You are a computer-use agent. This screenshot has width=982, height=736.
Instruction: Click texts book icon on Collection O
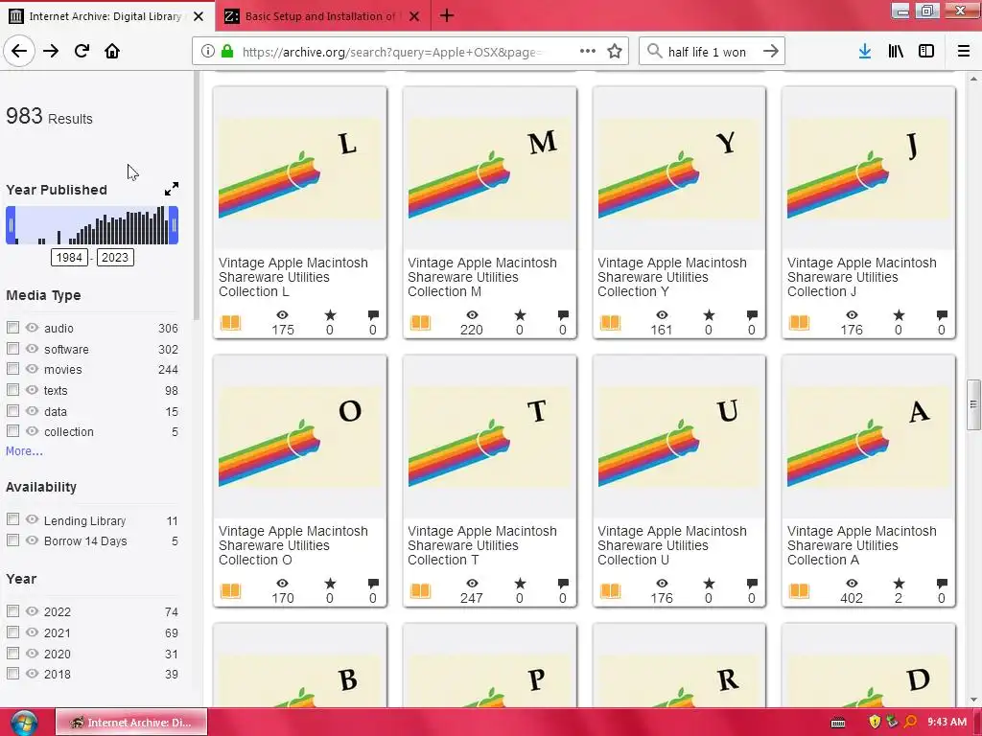(230, 590)
